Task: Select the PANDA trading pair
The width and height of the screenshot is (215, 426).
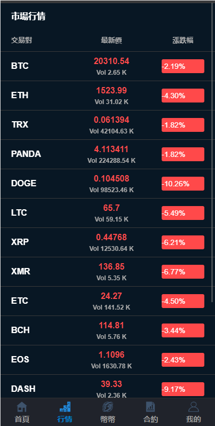Action: point(26,154)
